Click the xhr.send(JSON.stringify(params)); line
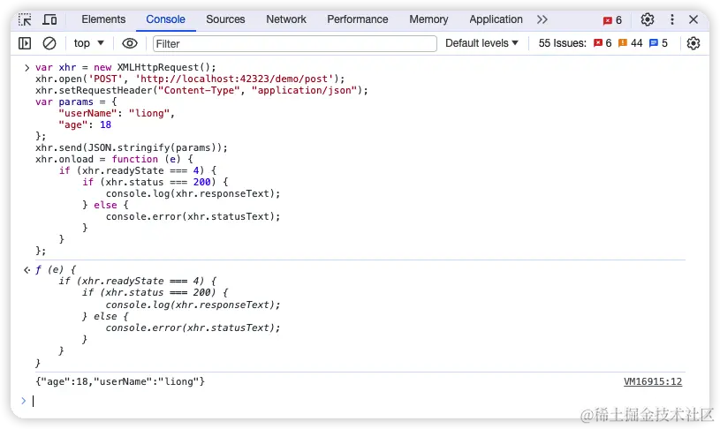 (132, 147)
